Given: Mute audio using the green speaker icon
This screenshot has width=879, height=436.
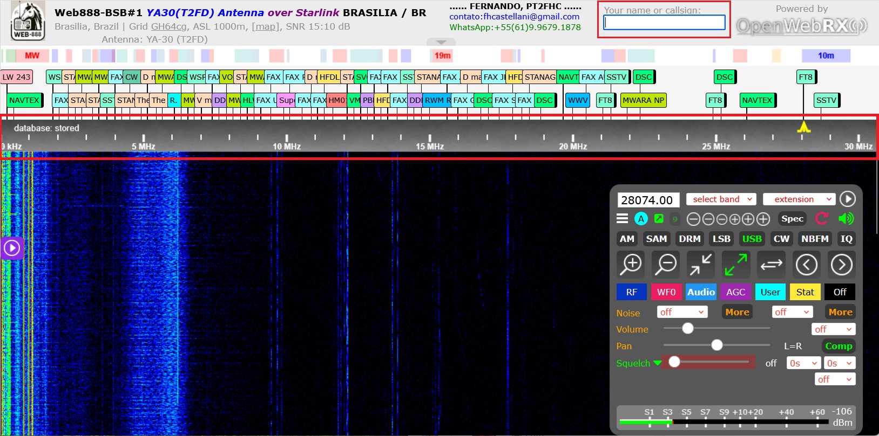Looking at the screenshot, I should click(846, 218).
